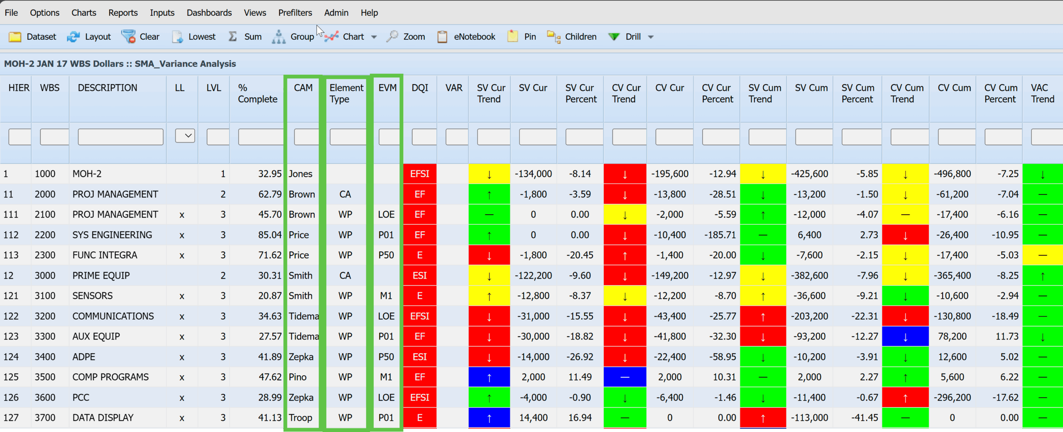Screen dimensions: 1063x432
Task: Click the Clear filter icon
Action: pos(128,37)
